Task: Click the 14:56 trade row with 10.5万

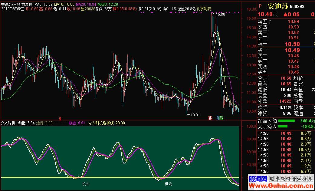Action: click(x=285, y=150)
